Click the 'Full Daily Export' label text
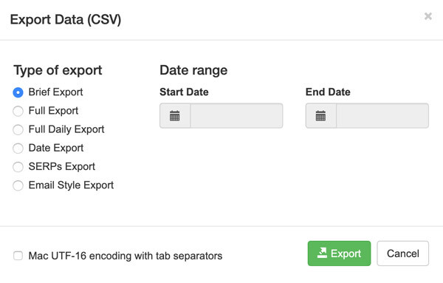 pyautogui.click(x=66, y=129)
